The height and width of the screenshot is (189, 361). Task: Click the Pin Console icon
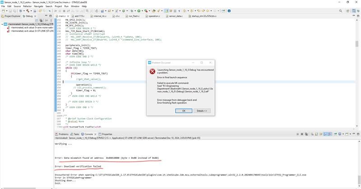tap(335, 134)
